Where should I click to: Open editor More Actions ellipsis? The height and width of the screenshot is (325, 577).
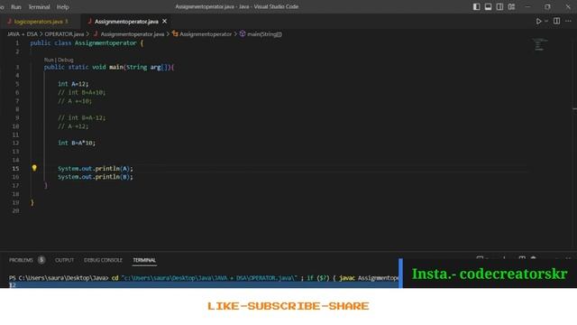(x=569, y=21)
